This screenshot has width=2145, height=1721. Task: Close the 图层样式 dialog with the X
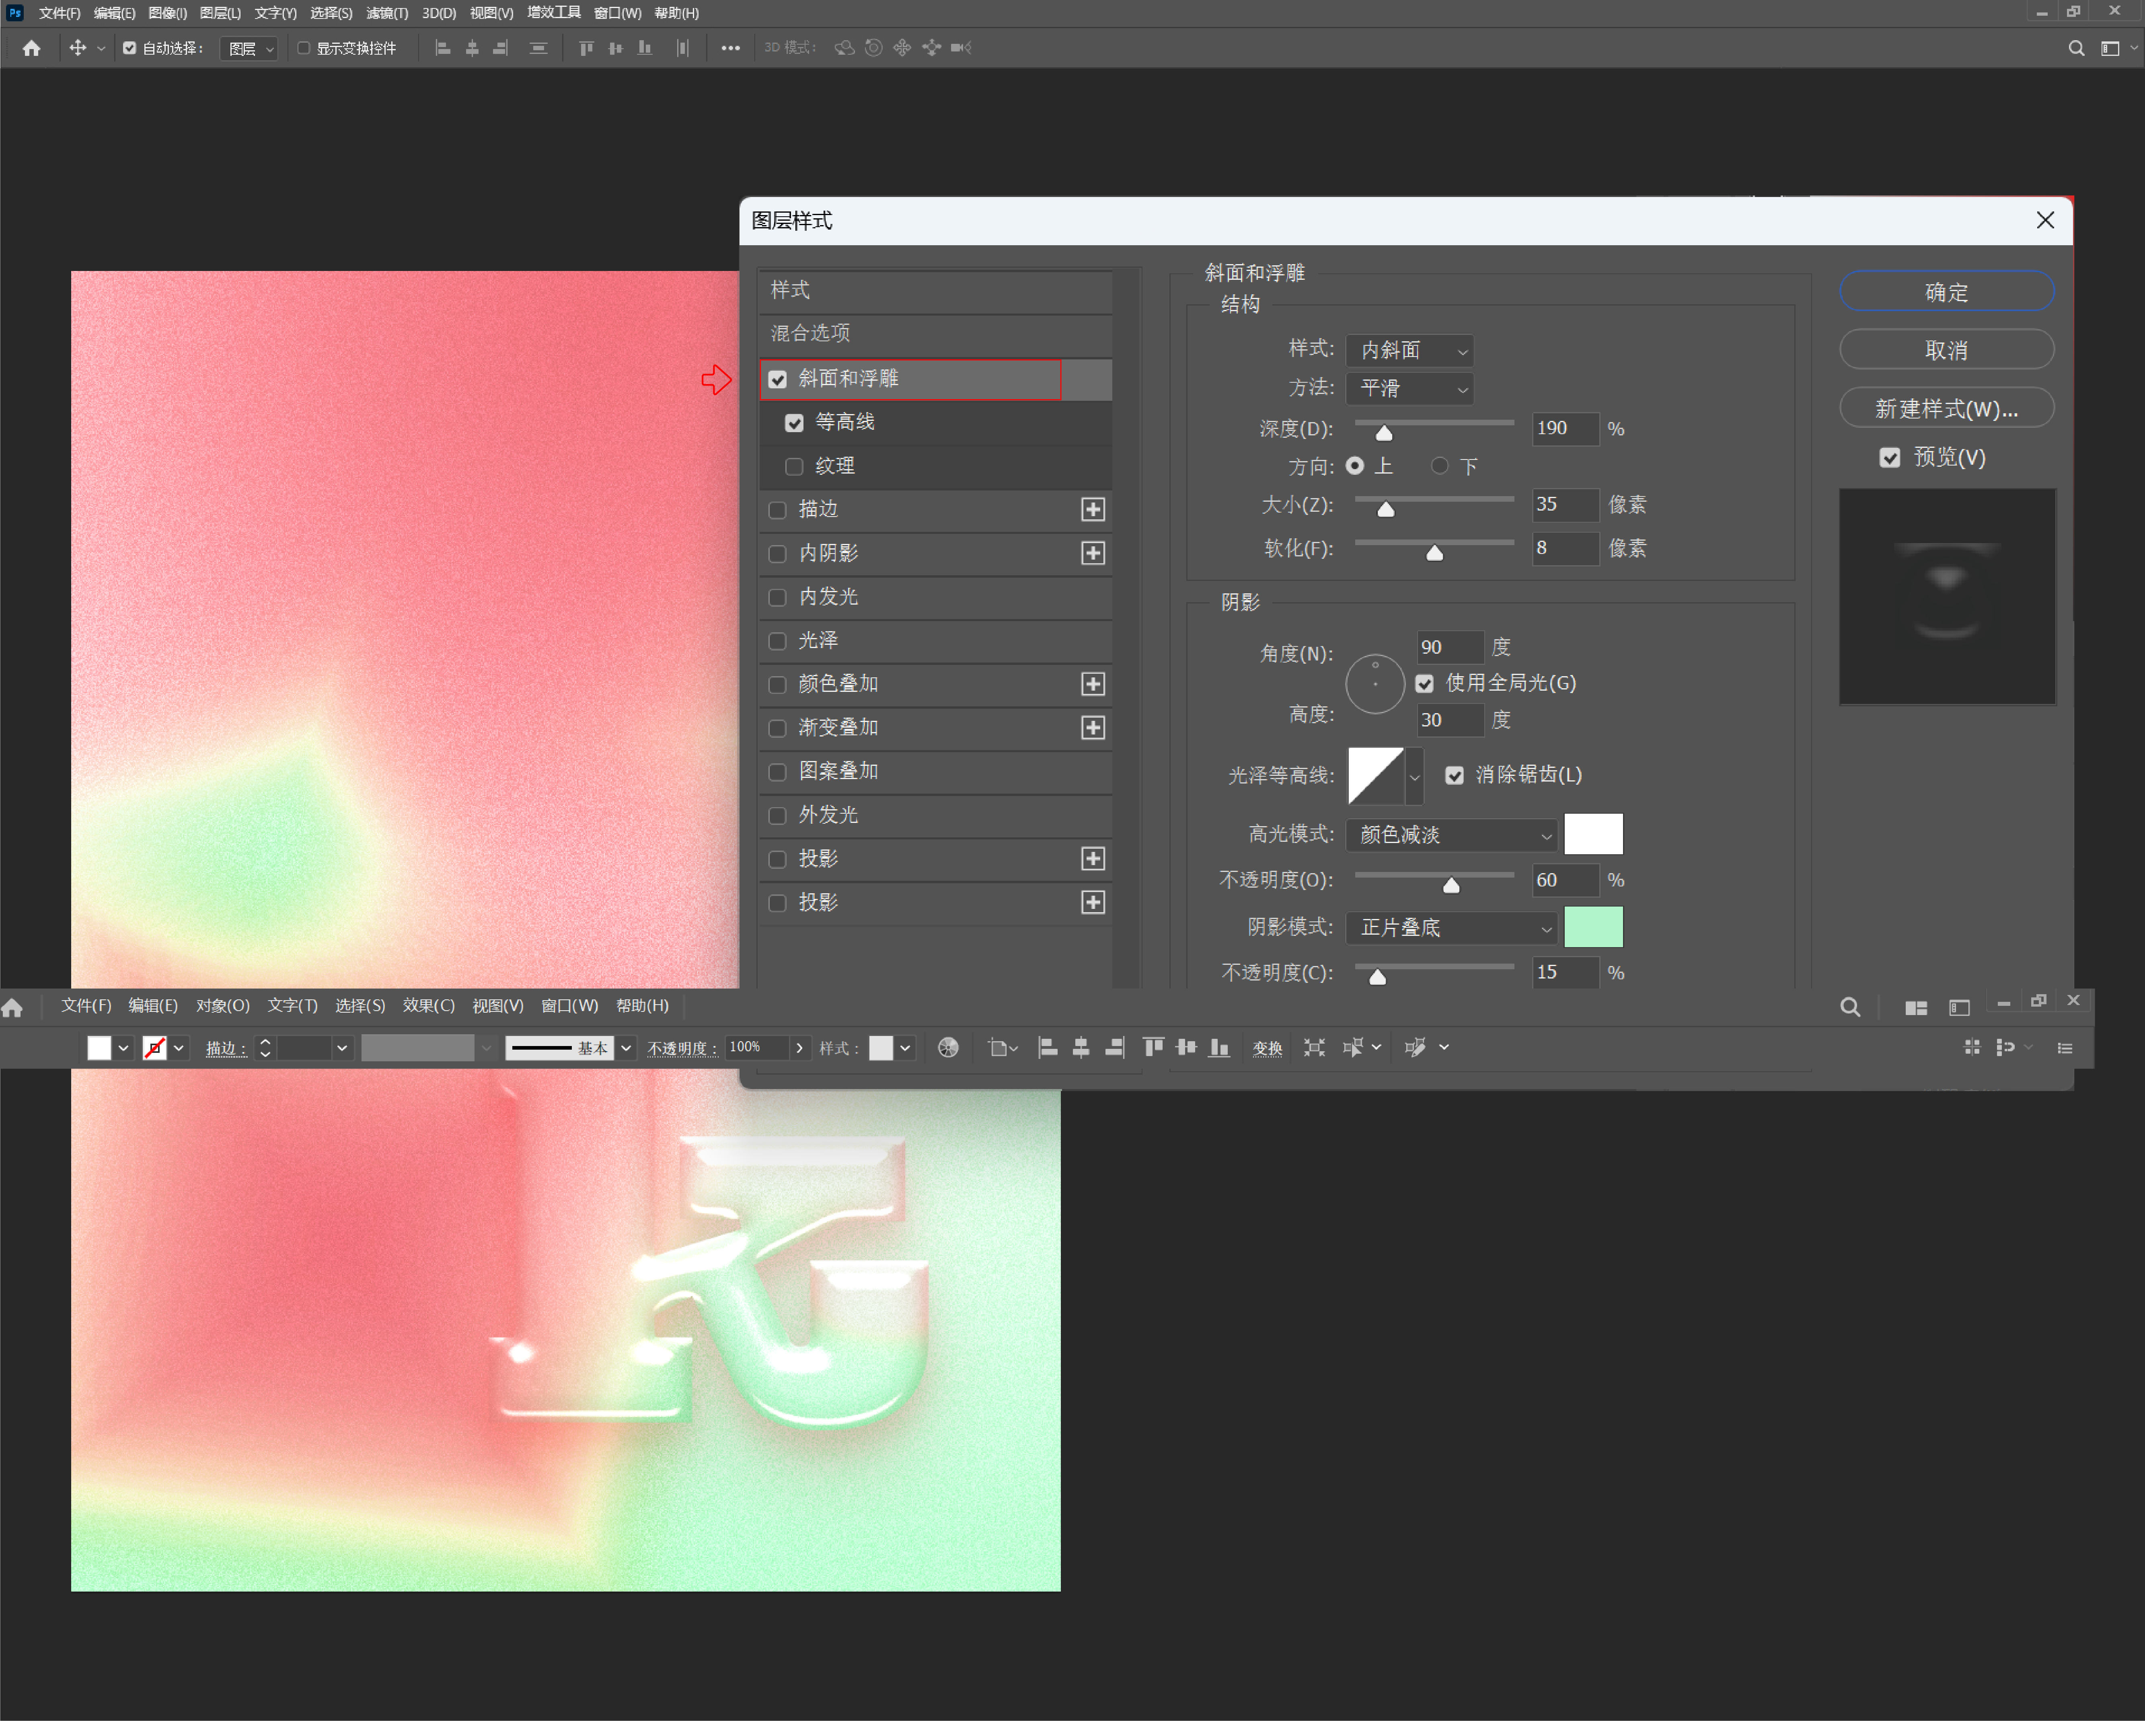pos(2046,221)
